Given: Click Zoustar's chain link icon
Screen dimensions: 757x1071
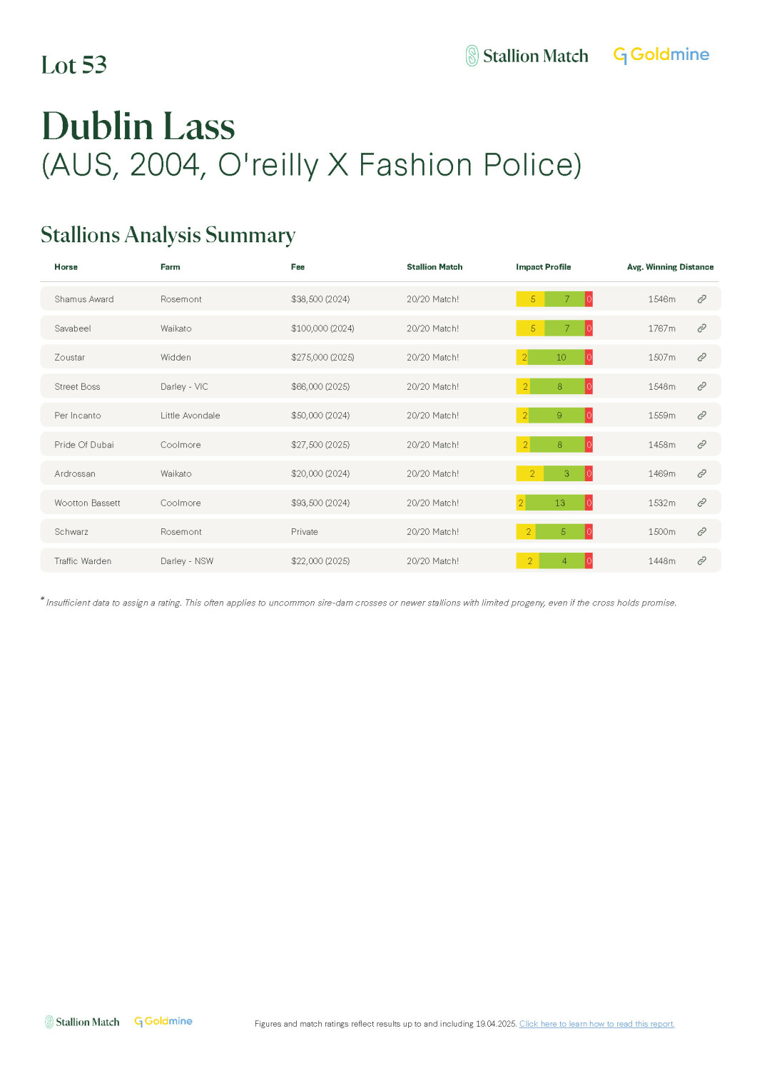Looking at the screenshot, I should 701,357.
